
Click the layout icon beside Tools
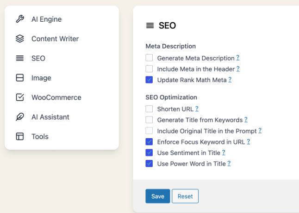(20, 136)
